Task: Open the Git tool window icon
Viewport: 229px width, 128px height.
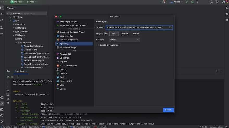Action: pos(2,121)
